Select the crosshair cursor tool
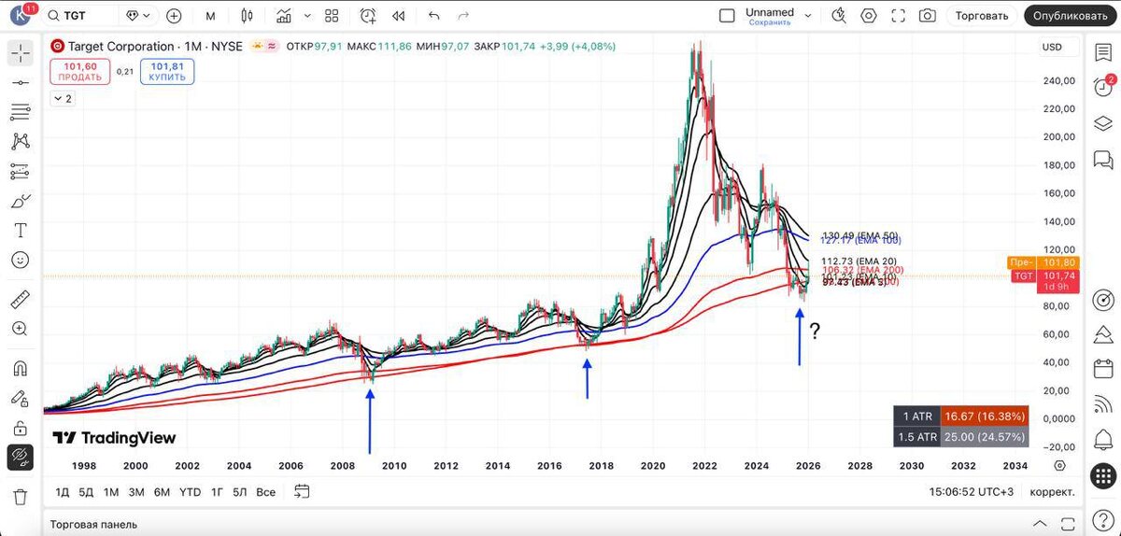The width and height of the screenshot is (1121, 536). (x=21, y=53)
